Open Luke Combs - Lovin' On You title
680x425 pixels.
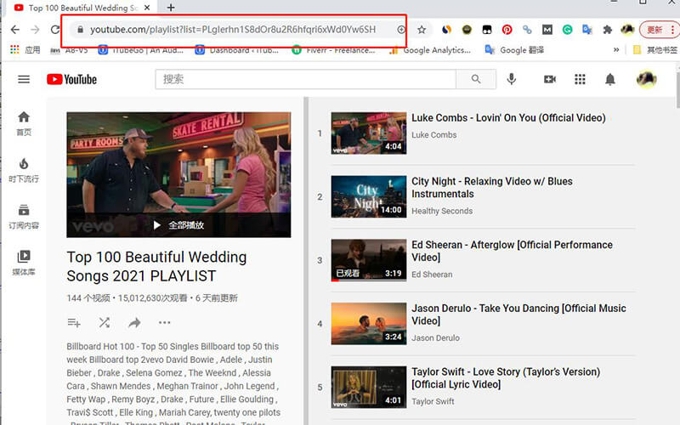[508, 118]
